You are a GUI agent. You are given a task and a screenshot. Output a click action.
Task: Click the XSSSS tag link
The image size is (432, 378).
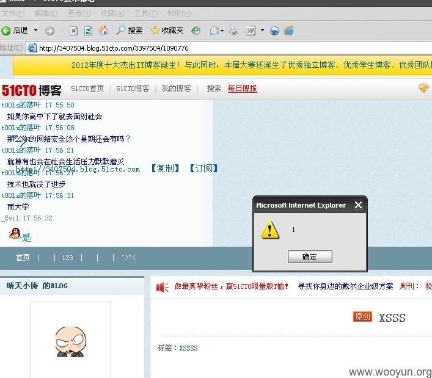pos(188,348)
